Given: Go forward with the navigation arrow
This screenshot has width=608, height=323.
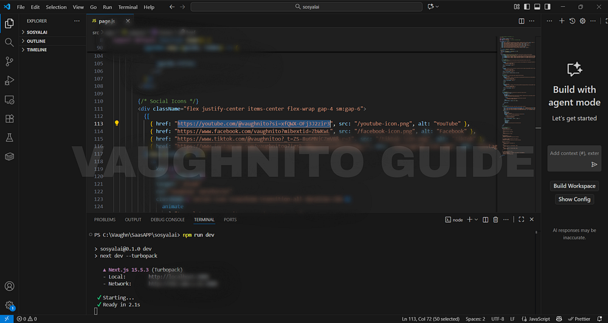Looking at the screenshot, I should [182, 7].
